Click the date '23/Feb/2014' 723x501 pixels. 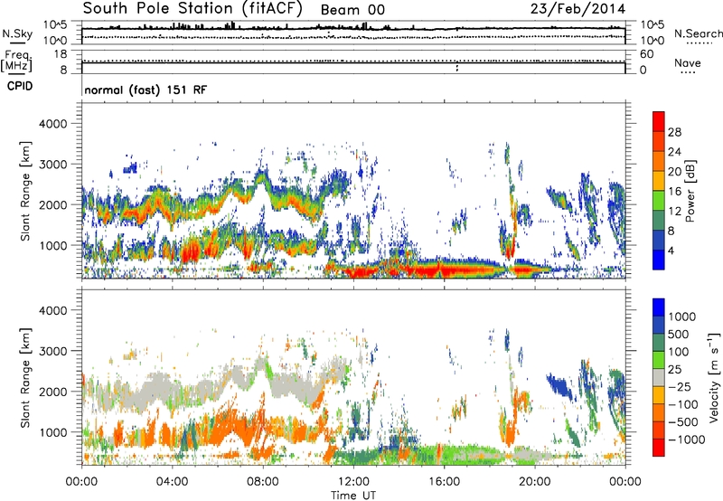point(577,9)
